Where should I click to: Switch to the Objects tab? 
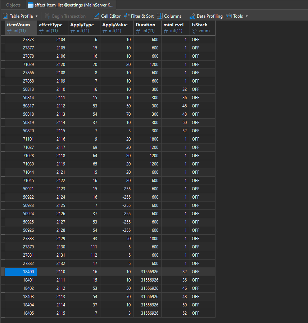[x=13, y=5]
